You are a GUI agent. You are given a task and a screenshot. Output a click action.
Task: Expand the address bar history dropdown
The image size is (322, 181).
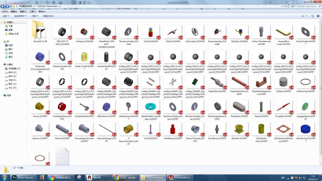[282, 6]
